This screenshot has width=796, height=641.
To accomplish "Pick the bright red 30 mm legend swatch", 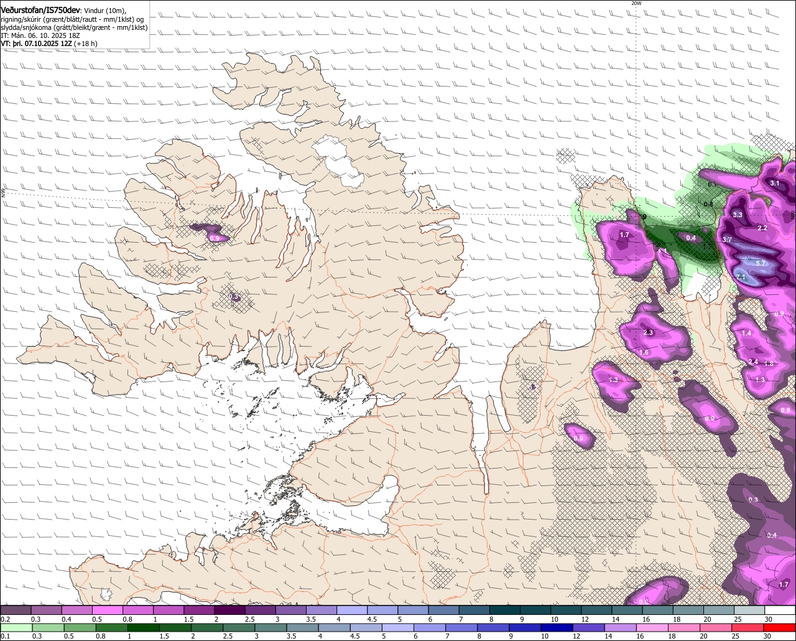I will 780,628.
